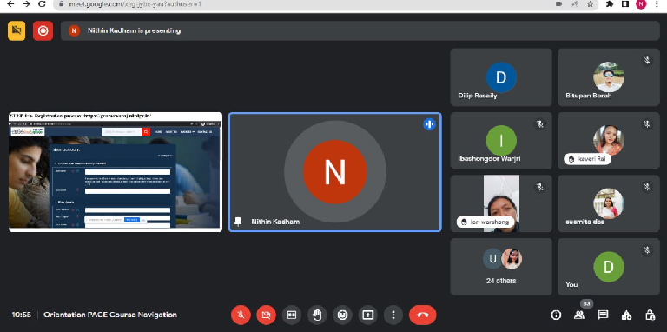Image resolution: width=667 pixels, height=332 pixels.
Task: Leave the call with red hang-up button
Action: point(422,315)
